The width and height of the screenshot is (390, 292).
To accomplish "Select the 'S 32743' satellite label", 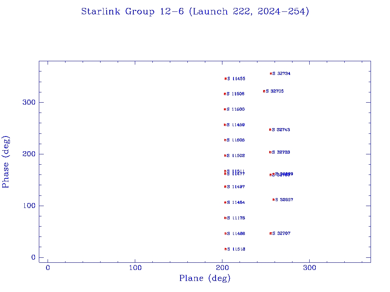I will click(281, 130).
